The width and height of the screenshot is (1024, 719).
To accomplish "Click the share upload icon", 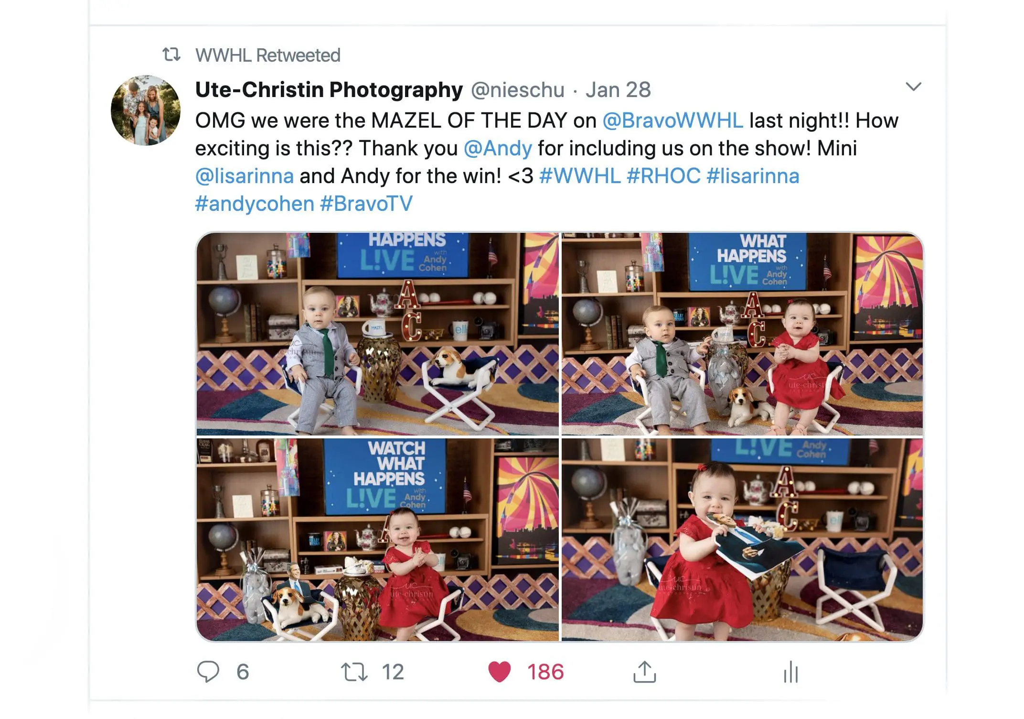I will pyautogui.click(x=645, y=671).
